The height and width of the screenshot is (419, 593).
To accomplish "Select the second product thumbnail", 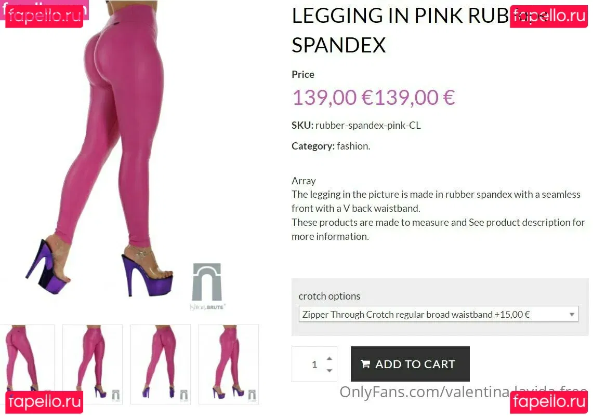I will 93,364.
